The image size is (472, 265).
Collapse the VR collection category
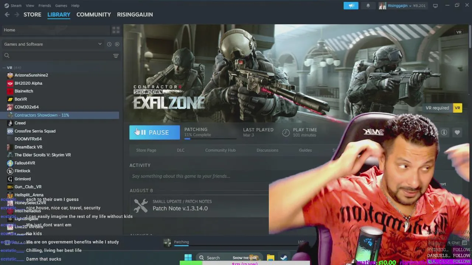point(4,68)
